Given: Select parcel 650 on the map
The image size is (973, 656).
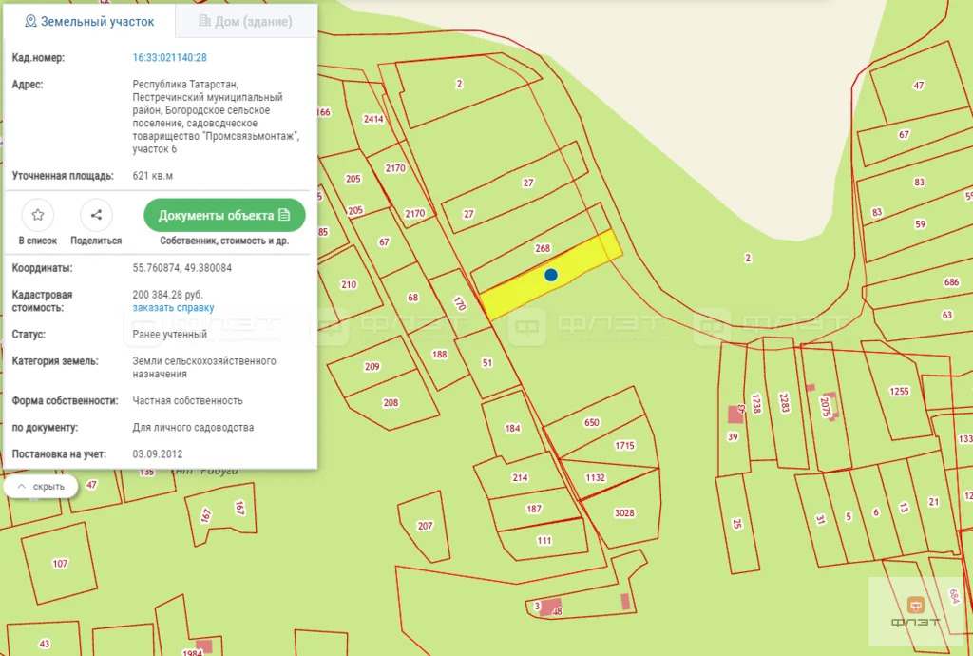Looking at the screenshot, I should (591, 422).
